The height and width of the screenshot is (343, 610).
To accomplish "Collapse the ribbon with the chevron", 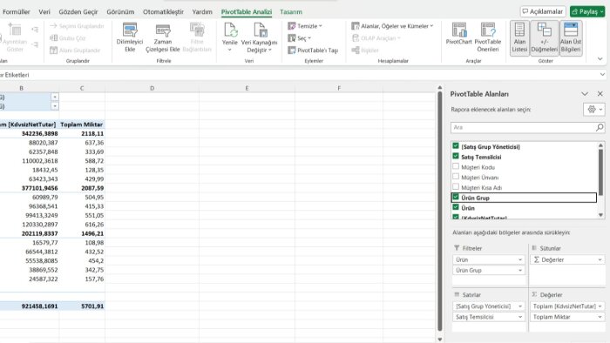I will click(x=600, y=59).
